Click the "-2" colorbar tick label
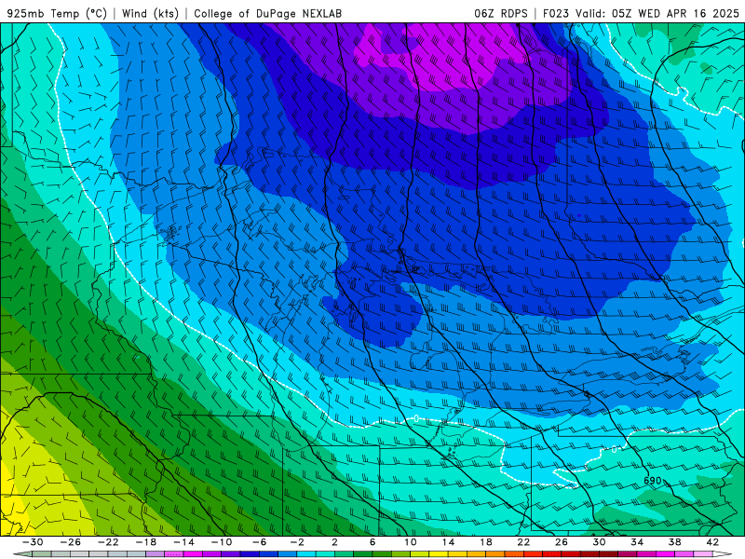Viewport: 745px width, 559px height. (297, 542)
